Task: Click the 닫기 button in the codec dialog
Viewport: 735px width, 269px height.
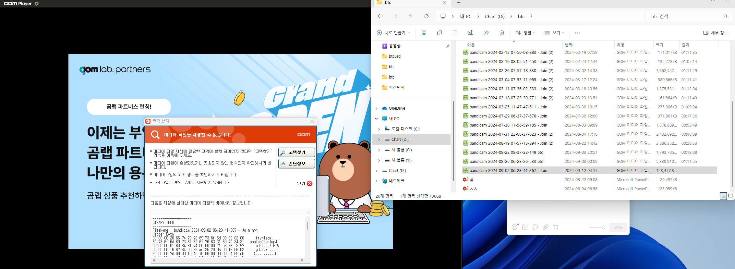Action: coord(305,183)
